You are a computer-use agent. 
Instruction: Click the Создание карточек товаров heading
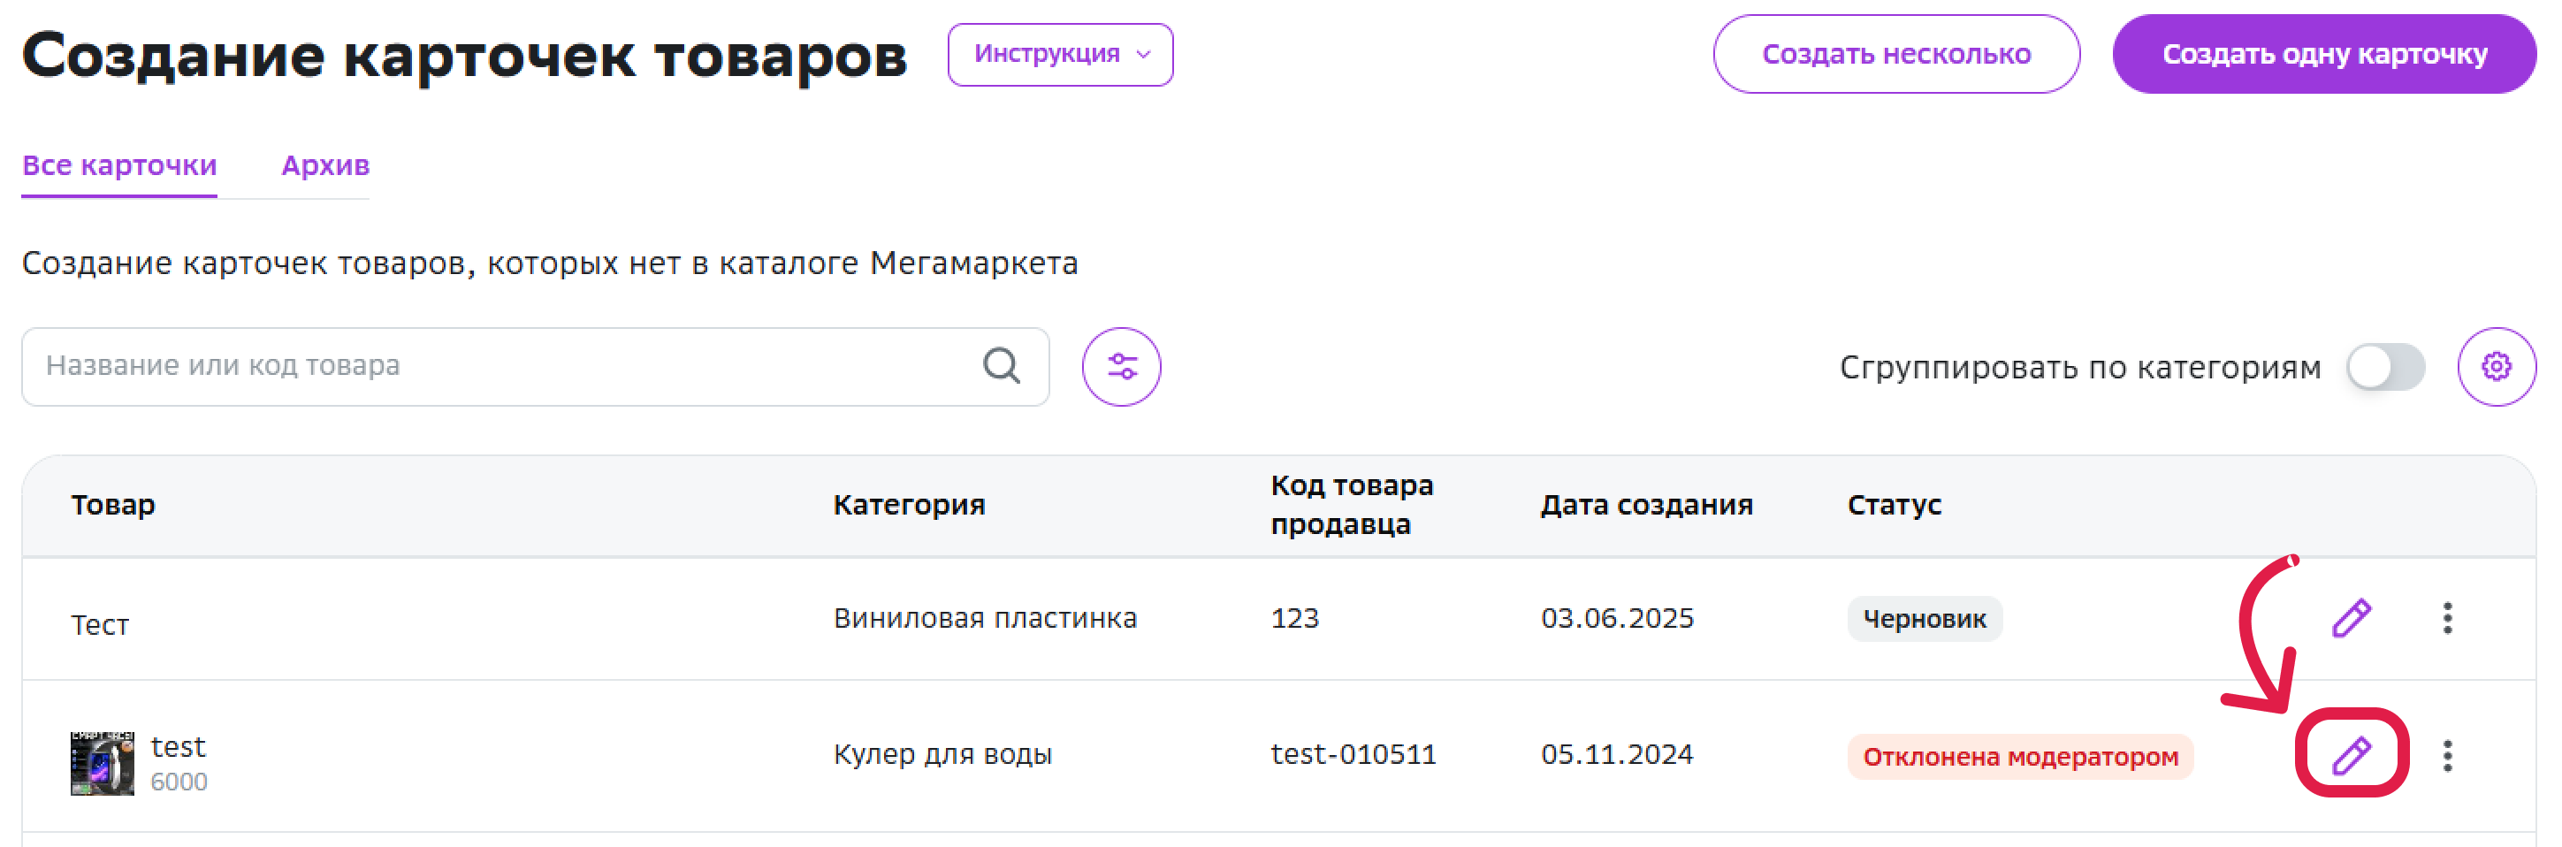[x=464, y=55]
